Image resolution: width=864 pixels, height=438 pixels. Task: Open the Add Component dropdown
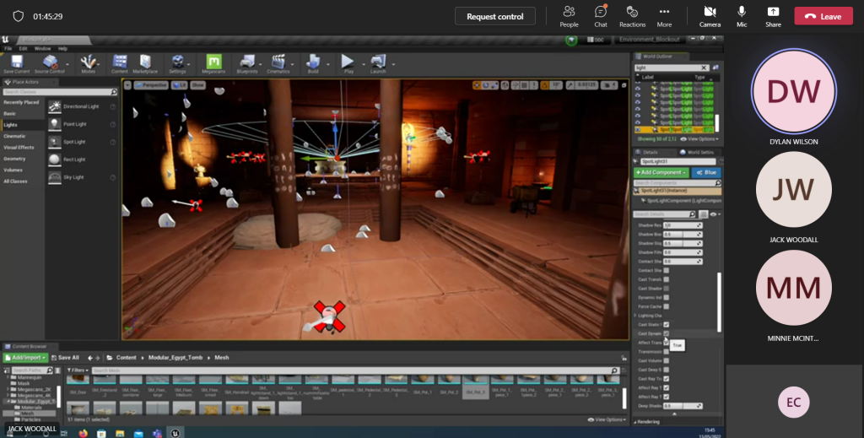(x=661, y=172)
